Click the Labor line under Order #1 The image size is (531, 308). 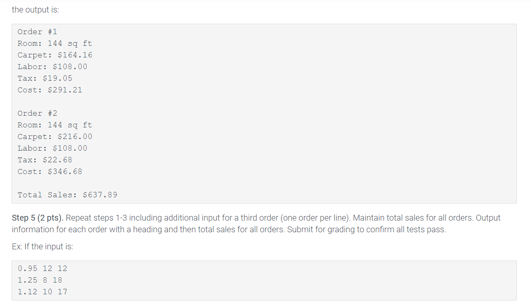pyautogui.click(x=52, y=67)
